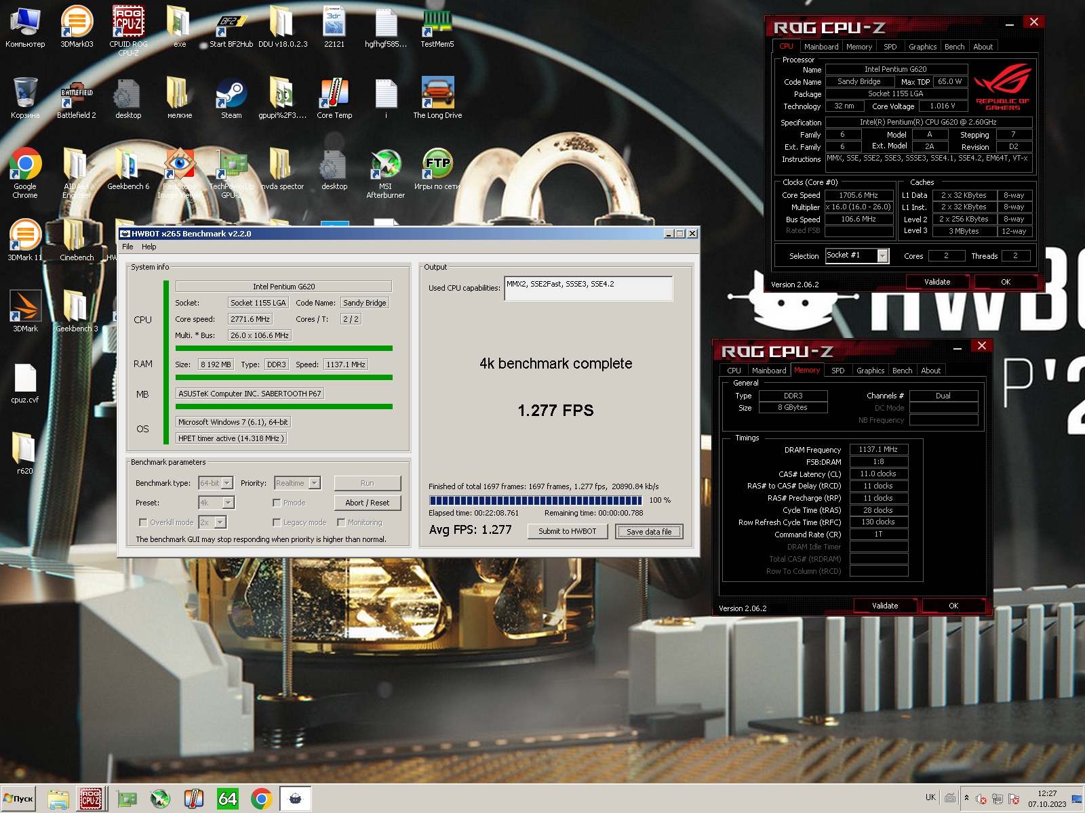Click the Core Temp taskbar icon
Image resolution: width=1085 pixels, height=813 pixels.
tap(194, 799)
